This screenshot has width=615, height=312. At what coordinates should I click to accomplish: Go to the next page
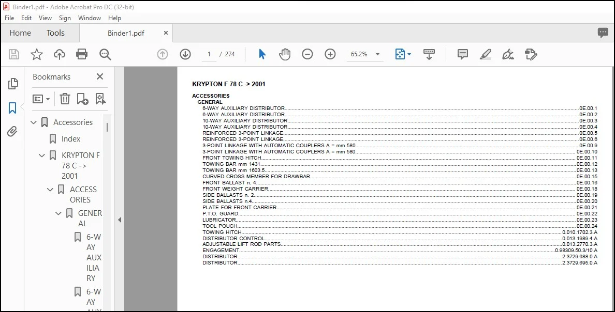185,54
